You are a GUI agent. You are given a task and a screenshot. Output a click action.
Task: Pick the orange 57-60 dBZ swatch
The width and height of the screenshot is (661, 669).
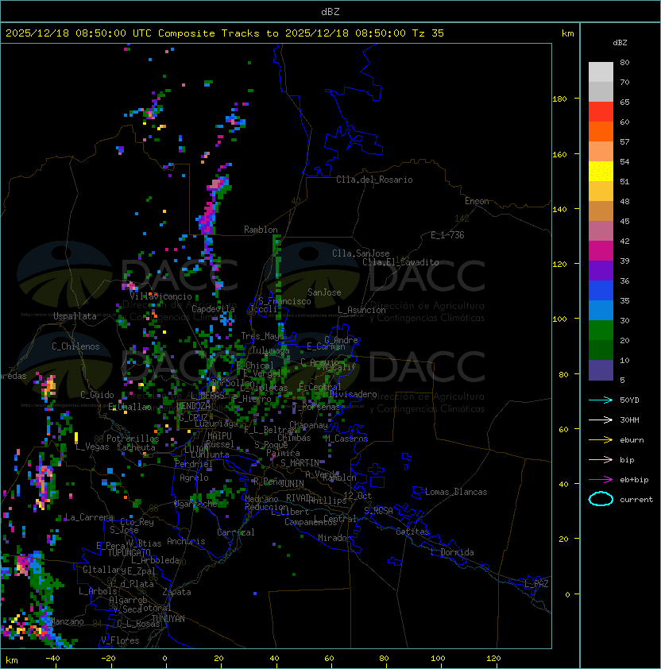coord(601,131)
